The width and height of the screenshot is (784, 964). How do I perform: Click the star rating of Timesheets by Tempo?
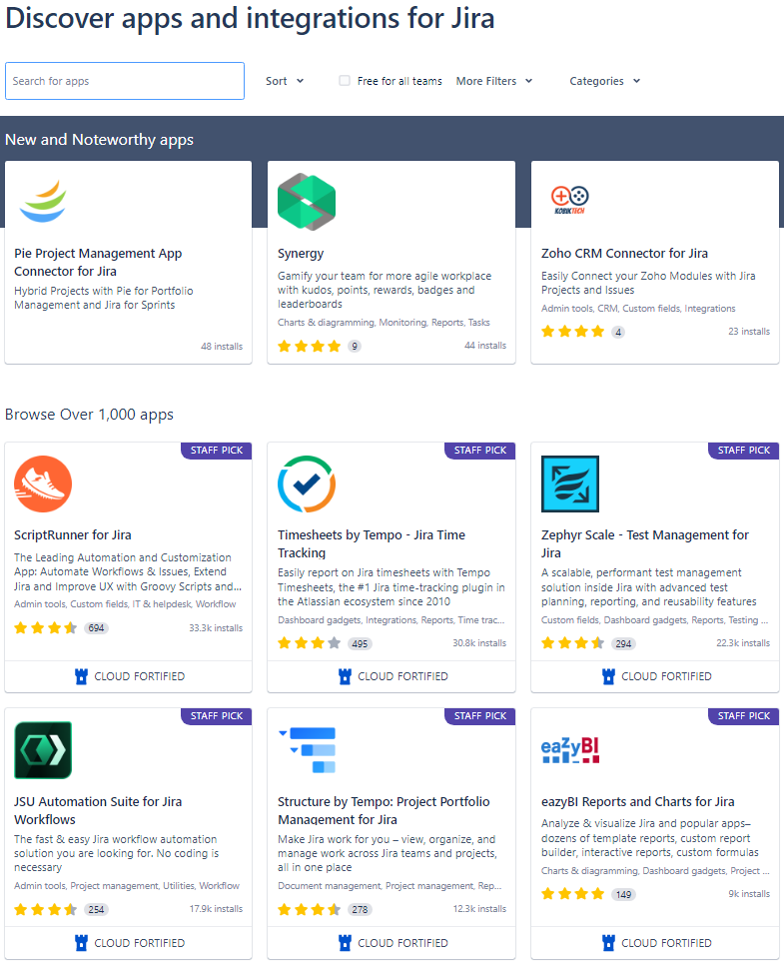pos(309,643)
